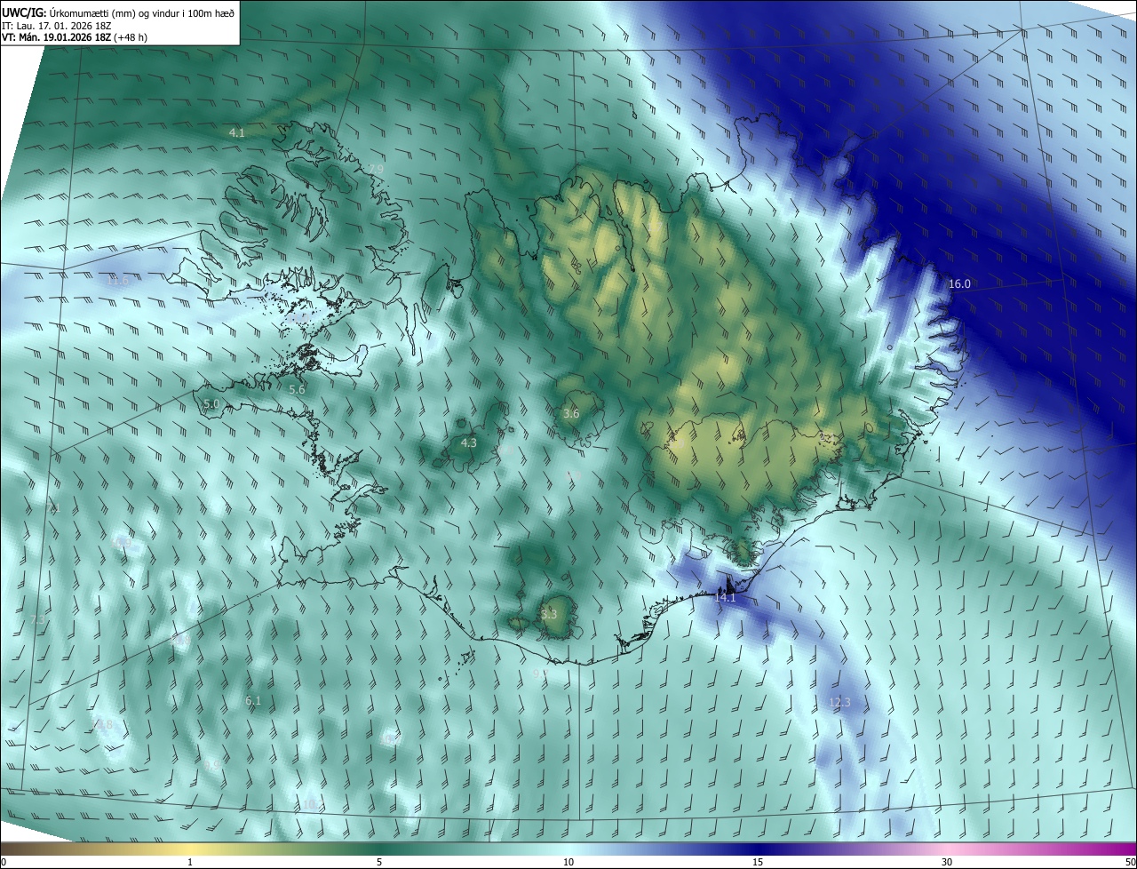This screenshot has height=869, width=1137.
Task: Click the 6.1 value in the southwest sea
Action: 253,701
